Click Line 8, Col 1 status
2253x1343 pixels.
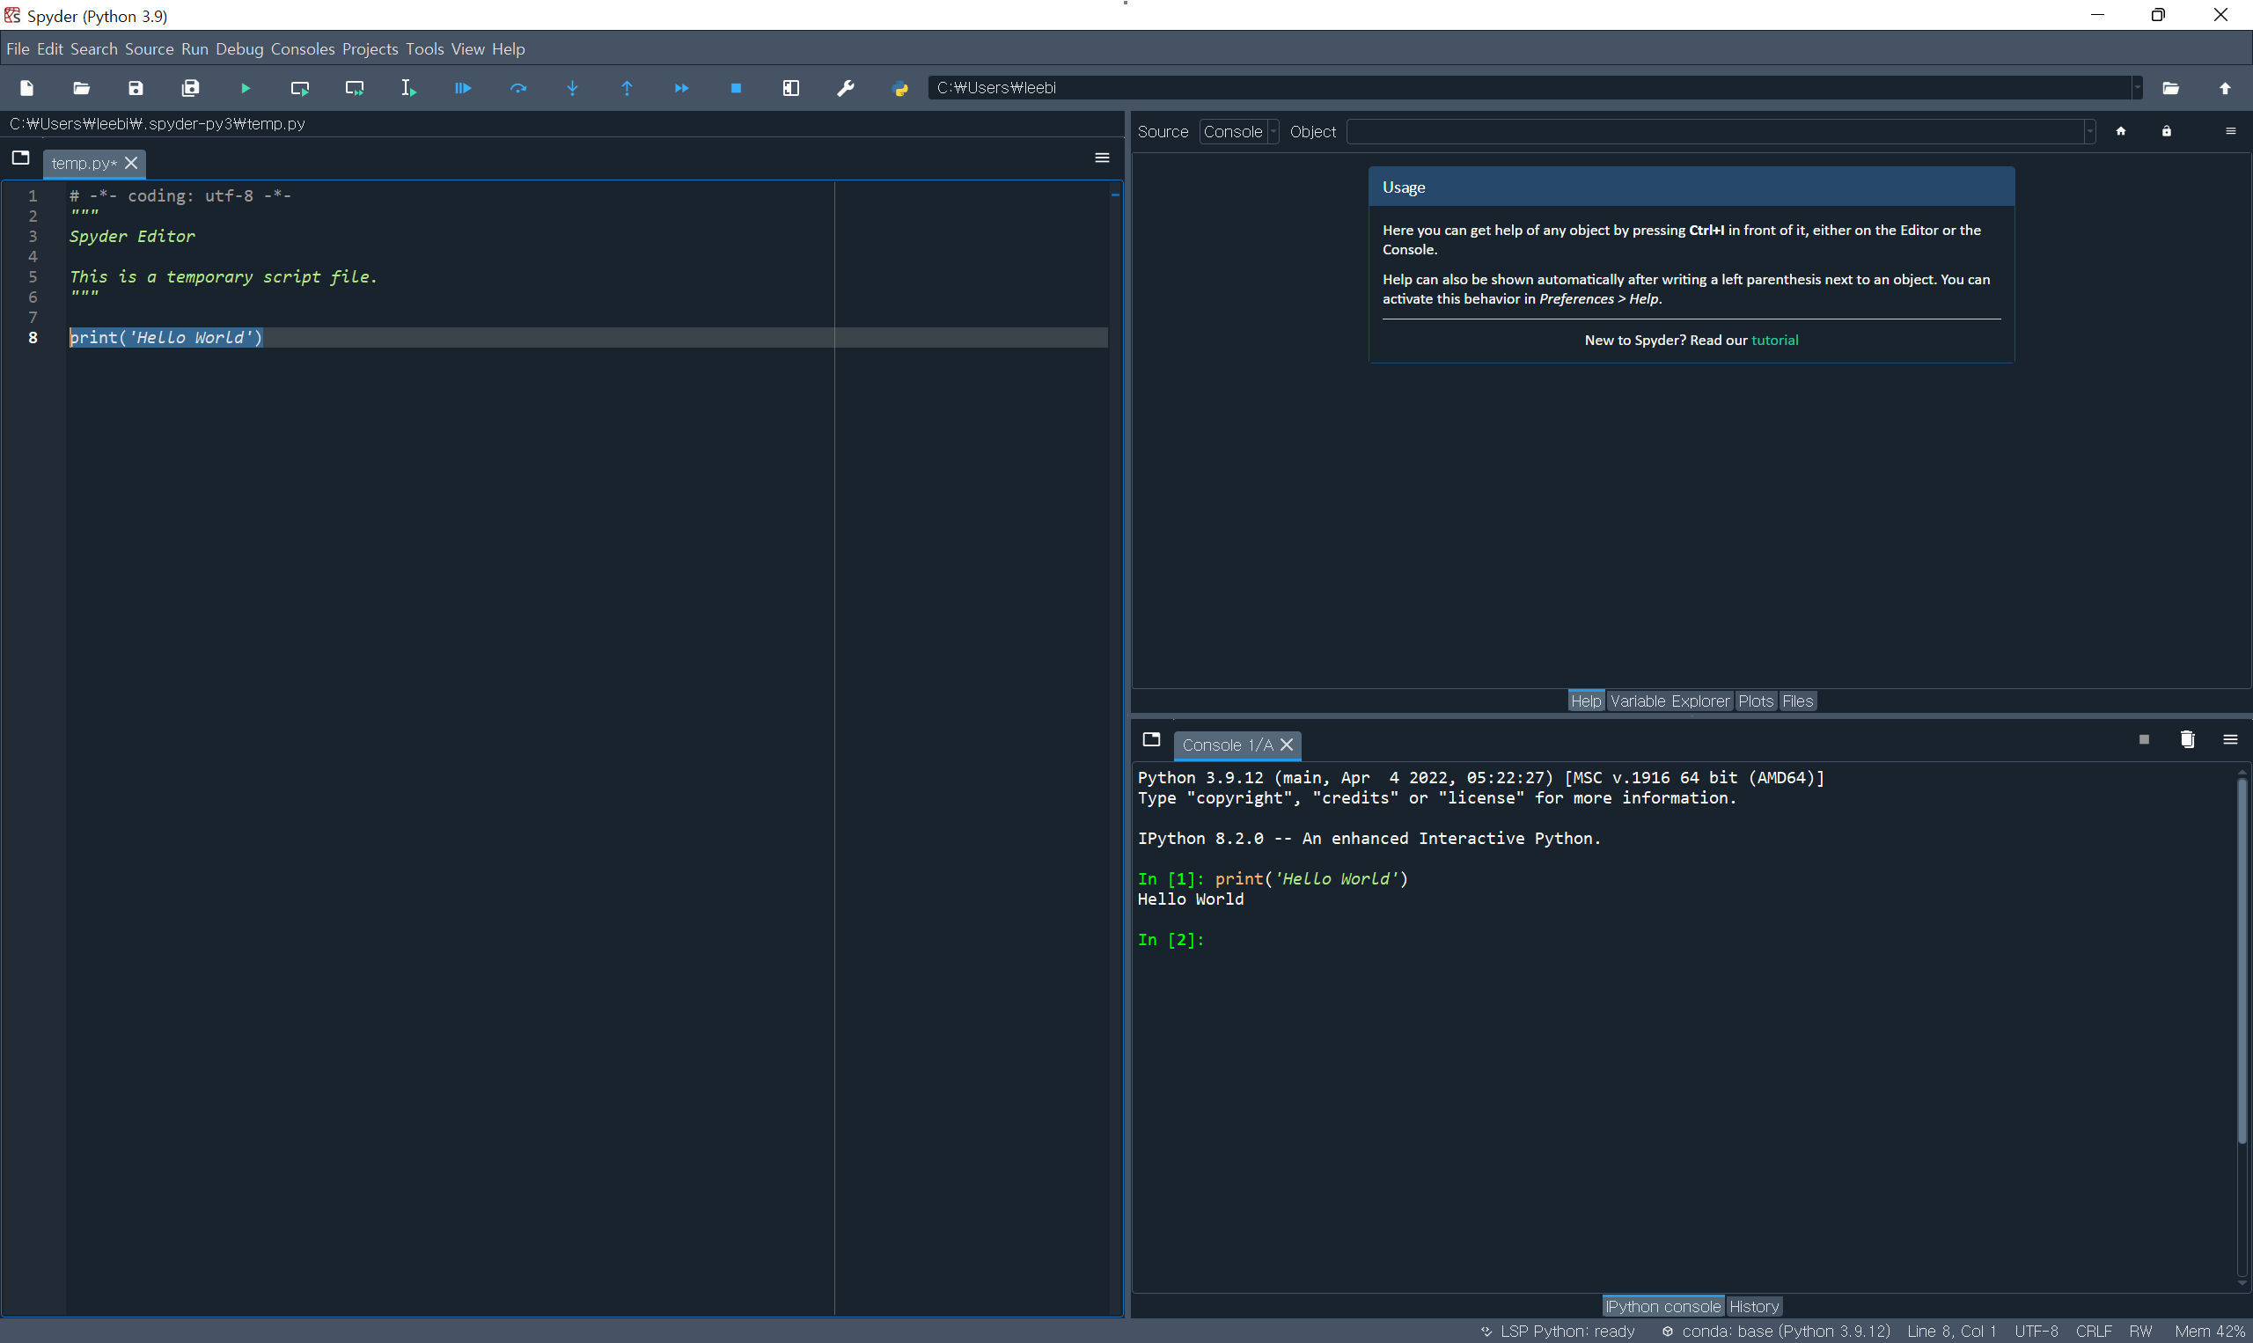(1952, 1332)
